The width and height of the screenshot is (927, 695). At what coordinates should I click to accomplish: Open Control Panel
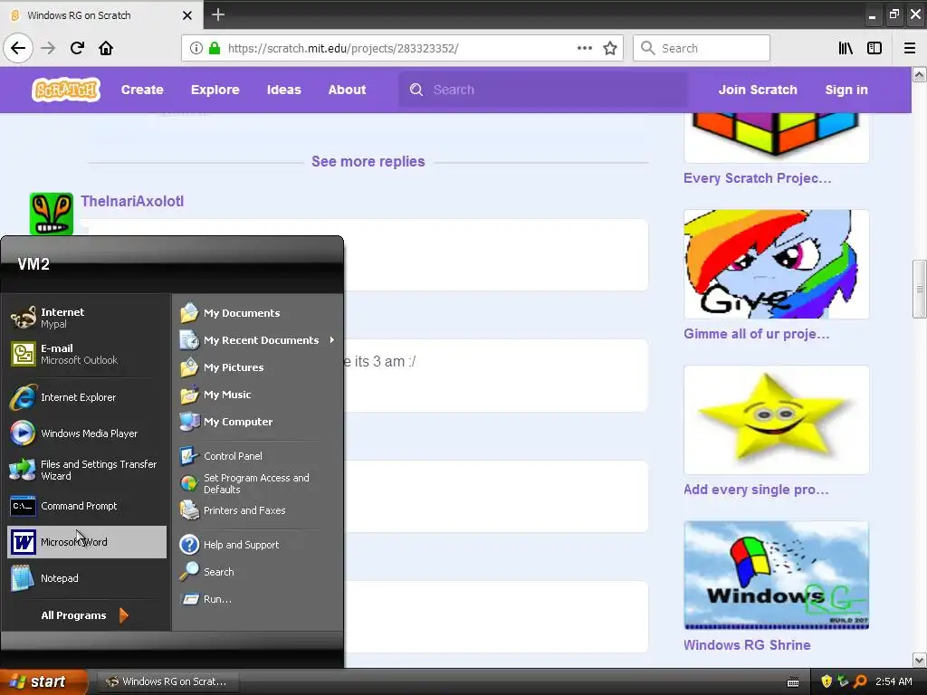coord(257,456)
